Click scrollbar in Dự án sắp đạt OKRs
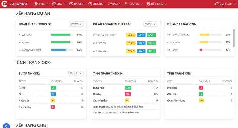This screenshot has height=128, width=238. pos(234,37)
